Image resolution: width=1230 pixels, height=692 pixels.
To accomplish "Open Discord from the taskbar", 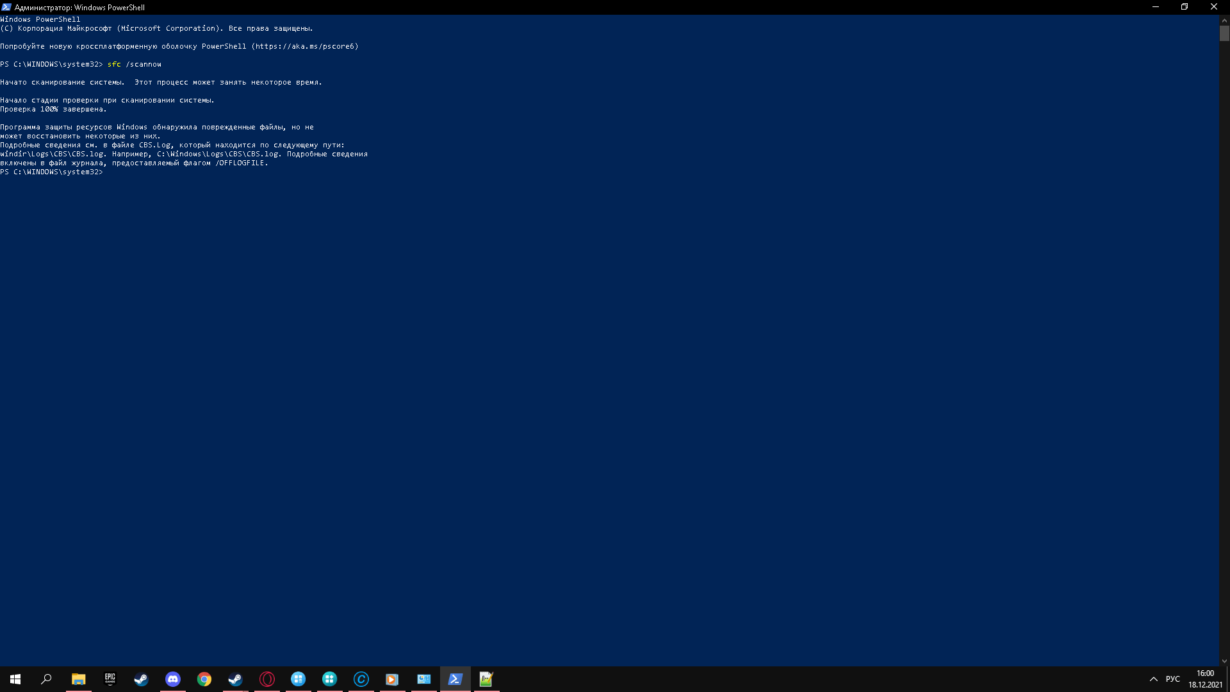I will [x=172, y=679].
